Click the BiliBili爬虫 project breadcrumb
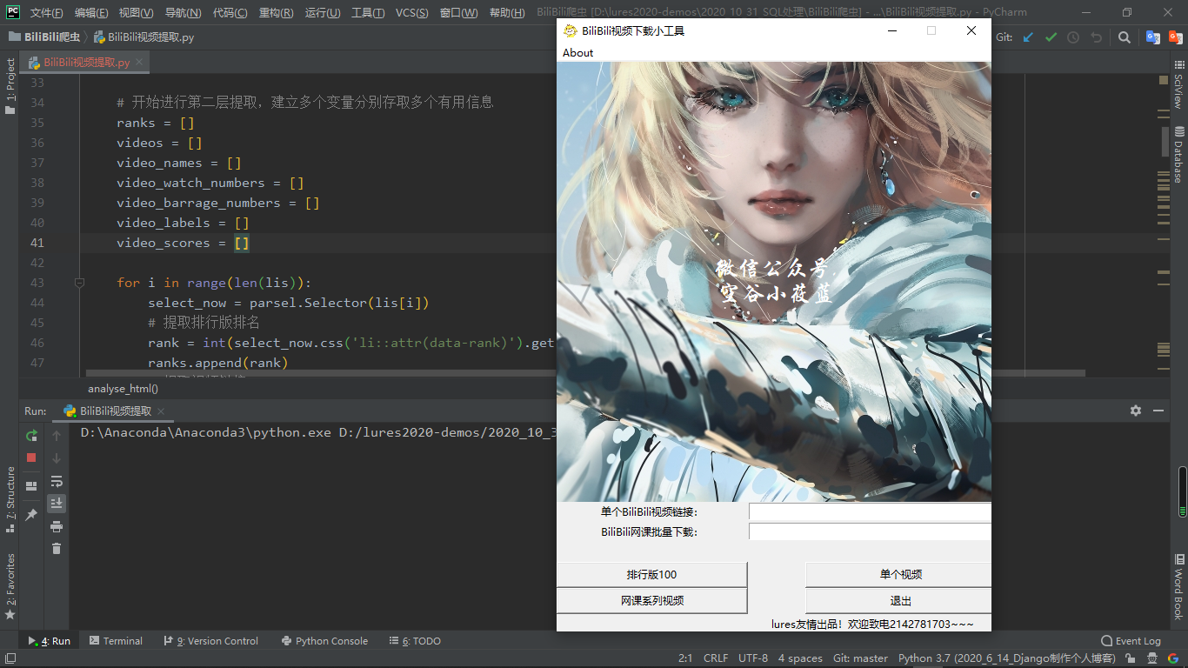This screenshot has height=668, width=1188. point(43,37)
